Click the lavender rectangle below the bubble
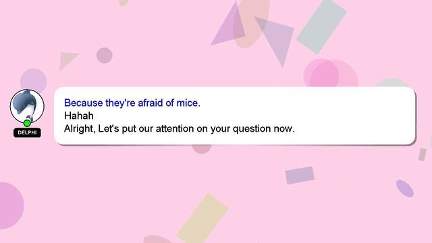The height and width of the screenshot is (243, 432). click(300, 175)
